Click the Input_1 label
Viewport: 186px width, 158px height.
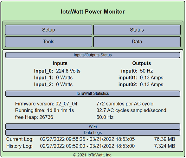pyautogui.click(x=44, y=78)
